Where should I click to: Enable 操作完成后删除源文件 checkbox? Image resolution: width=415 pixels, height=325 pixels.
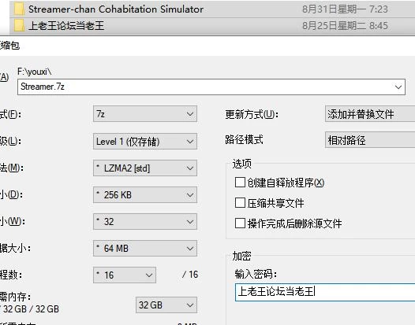click(x=240, y=223)
